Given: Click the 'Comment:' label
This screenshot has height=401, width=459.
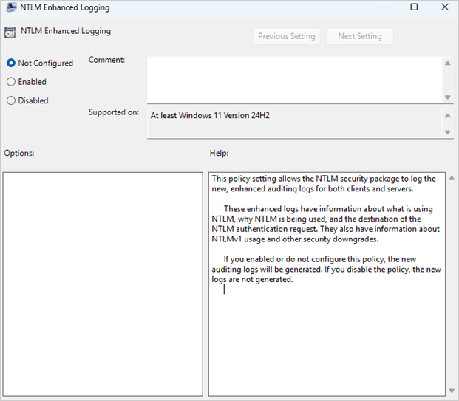Looking at the screenshot, I should pyautogui.click(x=107, y=60).
